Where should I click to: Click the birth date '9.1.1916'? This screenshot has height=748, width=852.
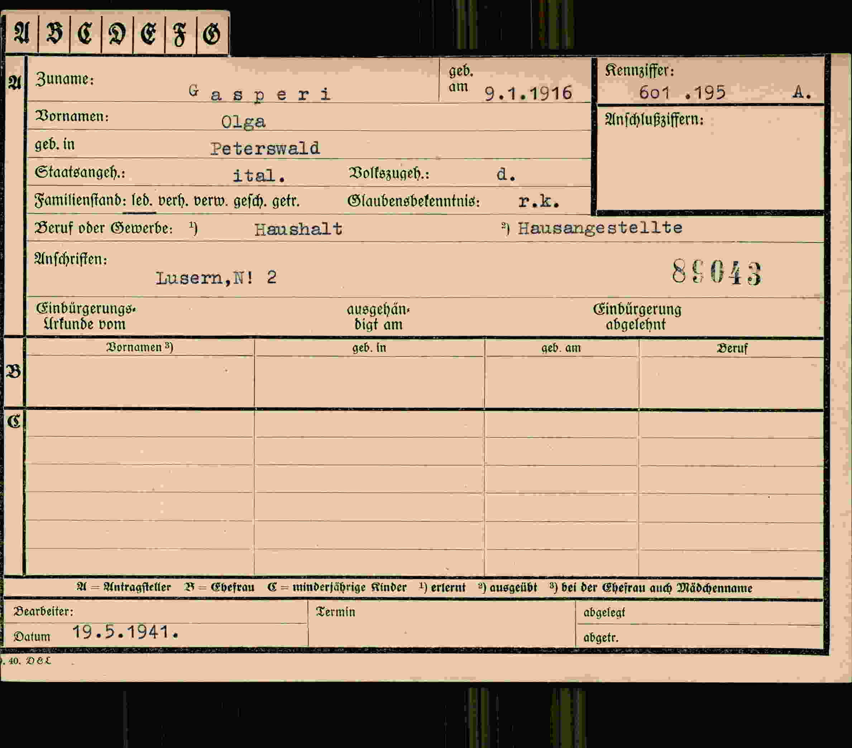point(528,93)
